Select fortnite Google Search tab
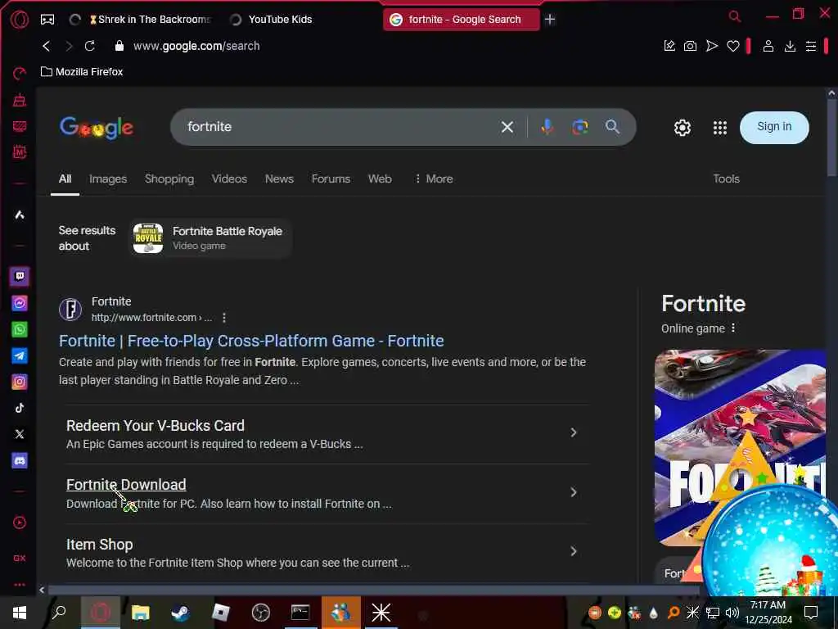This screenshot has height=629, width=838. [x=462, y=20]
